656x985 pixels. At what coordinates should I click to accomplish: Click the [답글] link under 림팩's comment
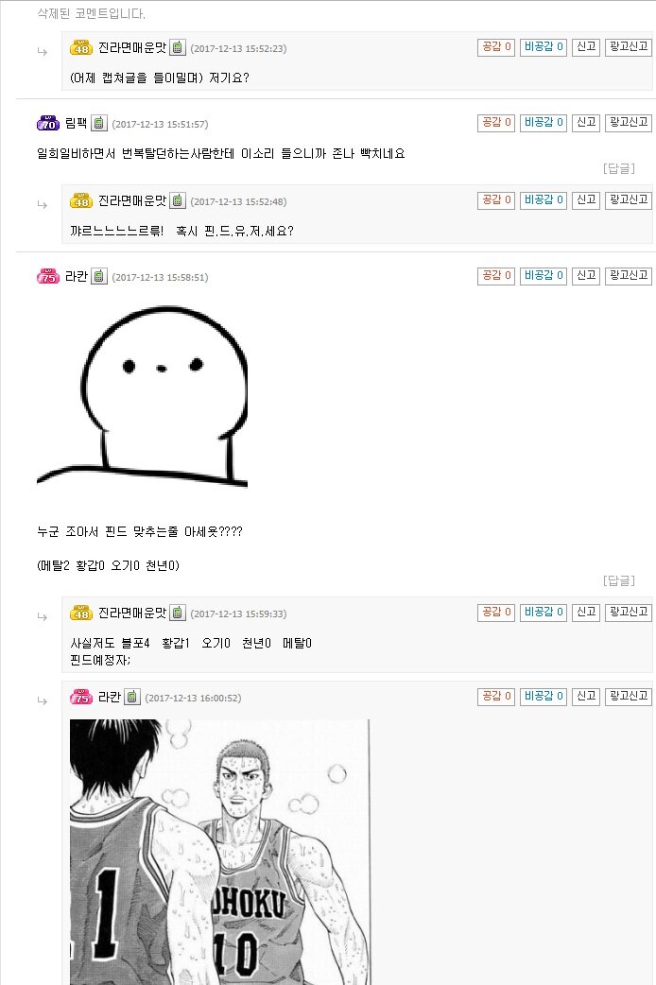click(619, 168)
